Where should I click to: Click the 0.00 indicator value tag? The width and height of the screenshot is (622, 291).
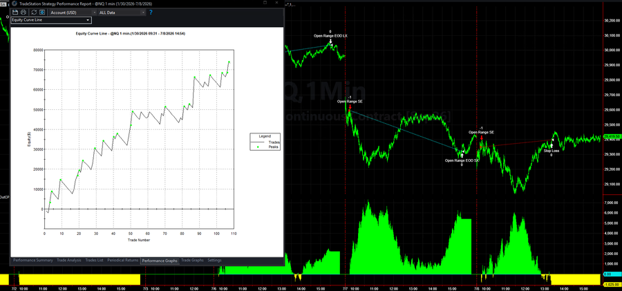pos(612,274)
